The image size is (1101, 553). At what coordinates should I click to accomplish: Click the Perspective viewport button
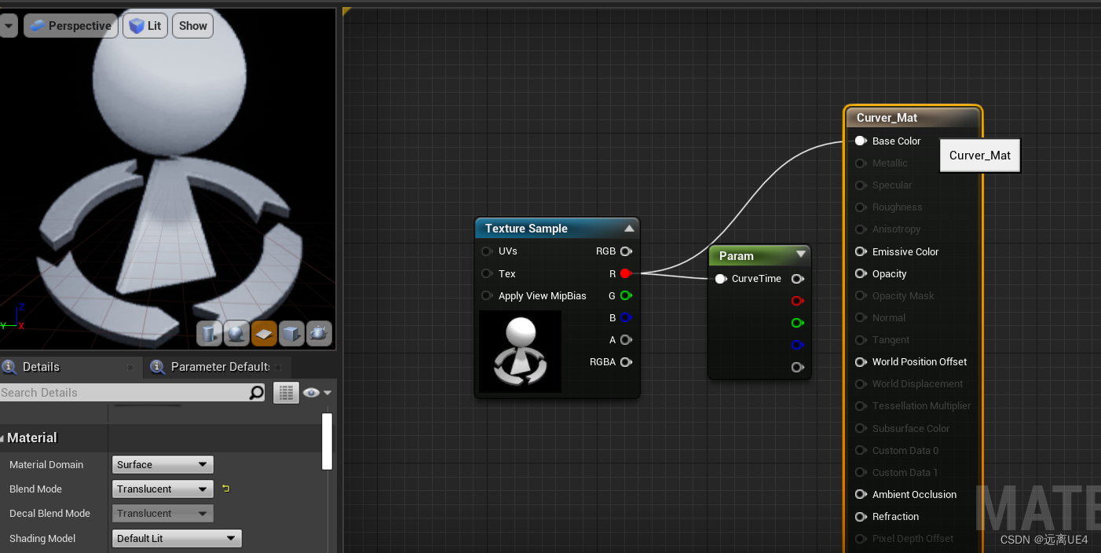click(x=71, y=25)
